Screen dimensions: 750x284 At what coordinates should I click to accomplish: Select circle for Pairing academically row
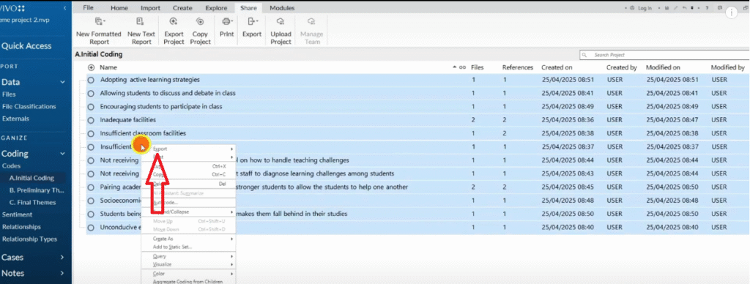pos(91,187)
